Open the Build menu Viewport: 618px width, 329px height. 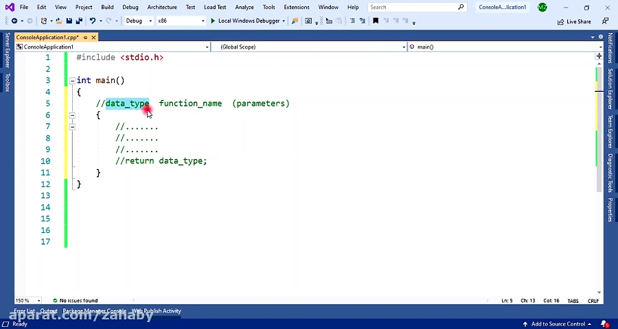[x=107, y=7]
